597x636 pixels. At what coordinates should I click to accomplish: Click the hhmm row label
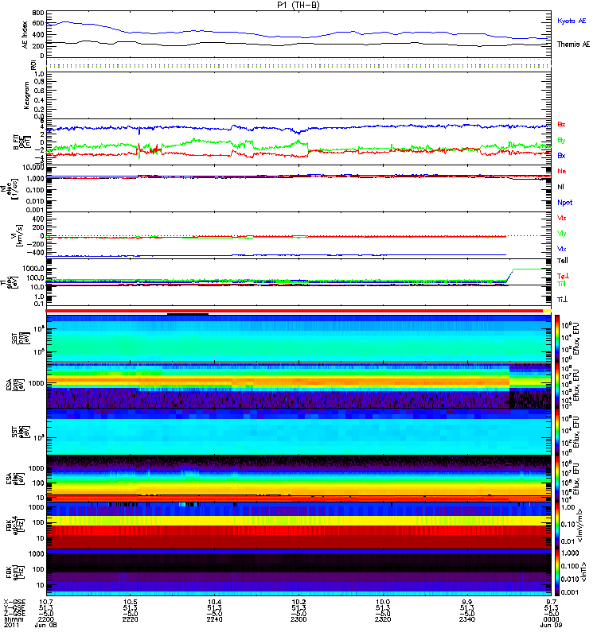(x=13, y=619)
